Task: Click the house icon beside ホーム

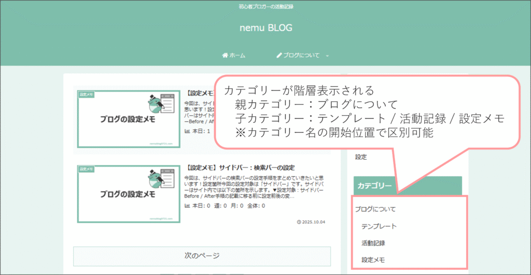Action: point(225,55)
